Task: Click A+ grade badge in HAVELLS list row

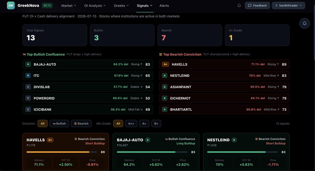Action: click(165, 64)
